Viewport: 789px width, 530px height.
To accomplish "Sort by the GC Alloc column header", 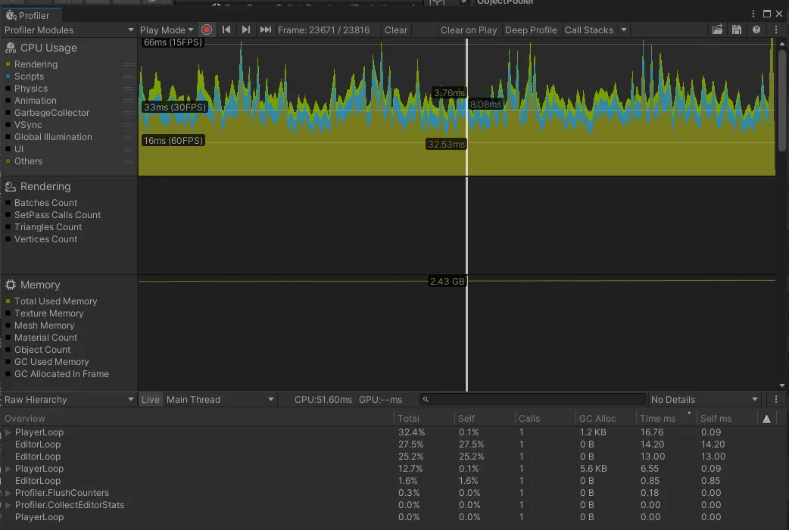I will (597, 419).
